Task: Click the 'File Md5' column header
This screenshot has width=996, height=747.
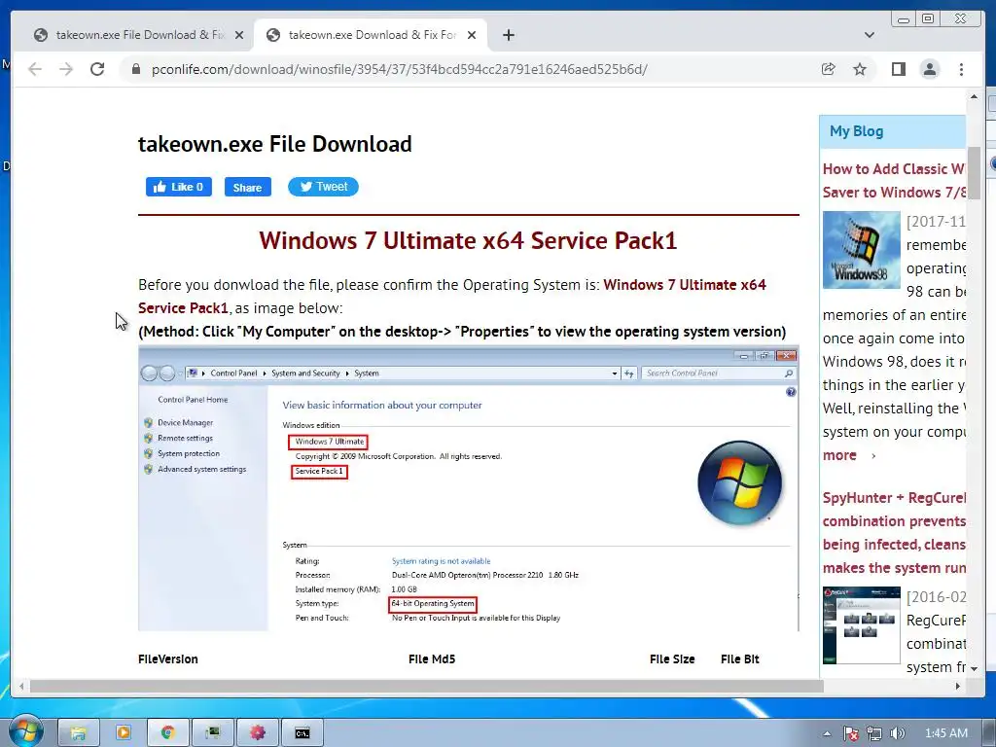Action: coord(432,659)
